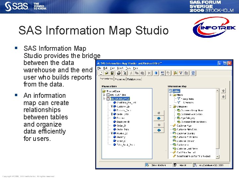Viewport: 239px width, 179px height.
Task: Select the Customer Country data item
Action: 184,133
